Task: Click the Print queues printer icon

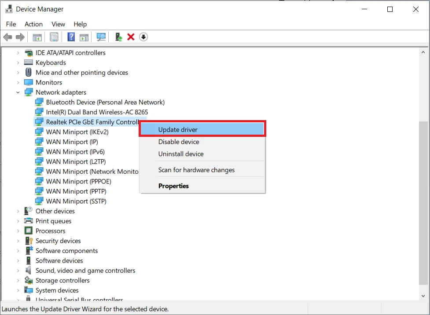Action: 29,221
